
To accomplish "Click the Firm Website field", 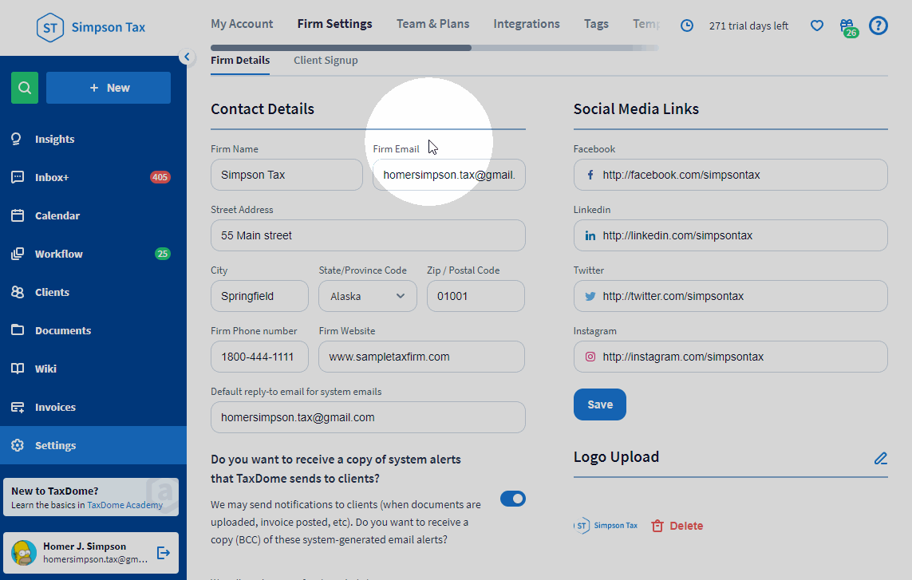I will click(x=421, y=357).
